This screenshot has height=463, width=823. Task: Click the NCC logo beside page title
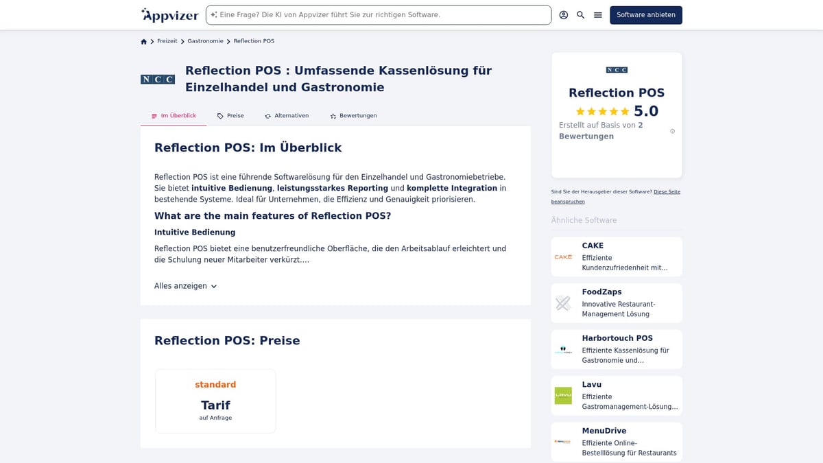click(x=158, y=80)
